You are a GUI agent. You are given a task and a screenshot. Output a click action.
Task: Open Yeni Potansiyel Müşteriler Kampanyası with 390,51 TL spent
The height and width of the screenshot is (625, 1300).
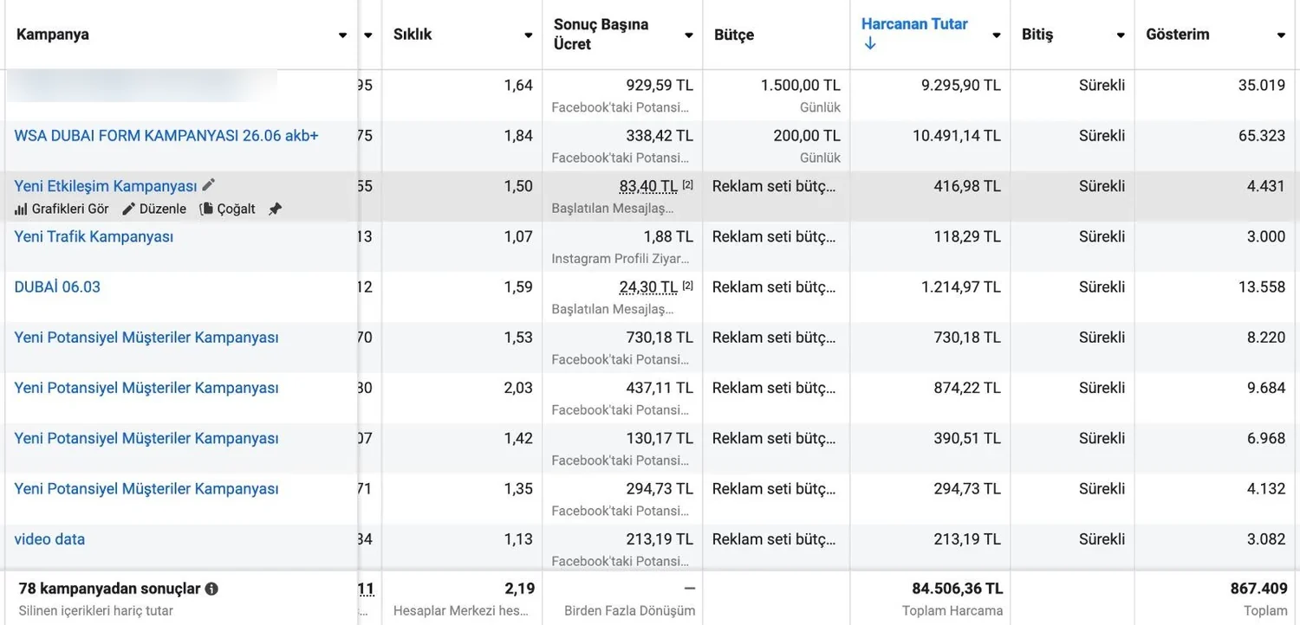(146, 438)
